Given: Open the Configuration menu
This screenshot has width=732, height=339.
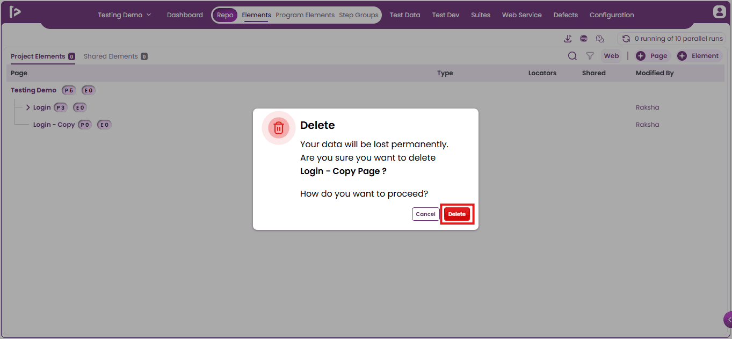Looking at the screenshot, I should tap(612, 15).
